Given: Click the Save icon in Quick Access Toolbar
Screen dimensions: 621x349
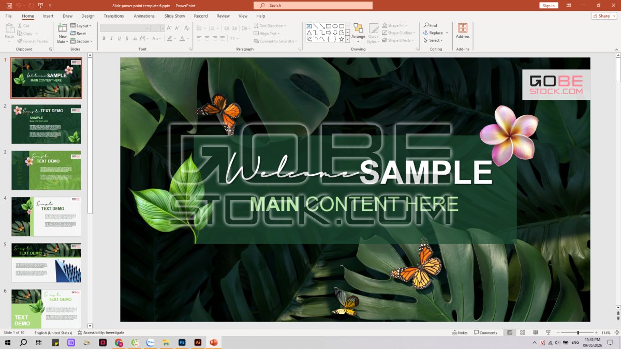Looking at the screenshot, I should pyautogui.click(x=9, y=5).
